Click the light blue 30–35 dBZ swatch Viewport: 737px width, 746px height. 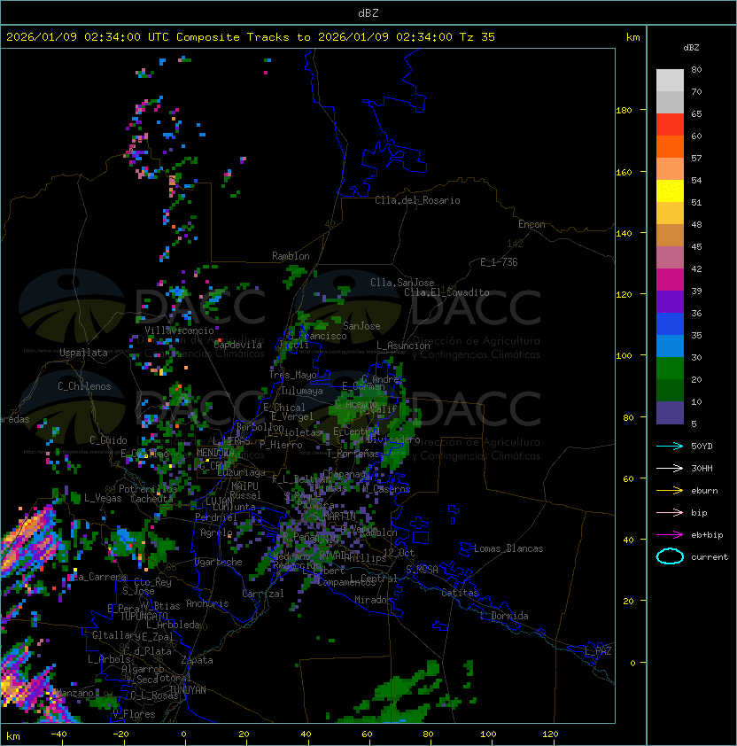pos(670,346)
